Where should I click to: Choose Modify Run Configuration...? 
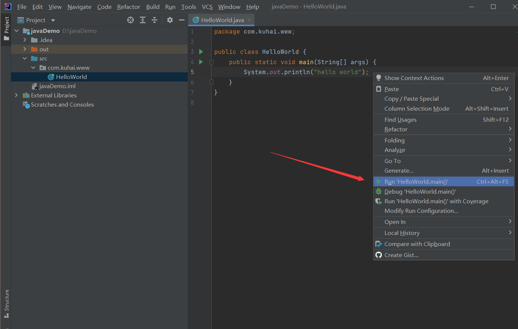click(444, 211)
